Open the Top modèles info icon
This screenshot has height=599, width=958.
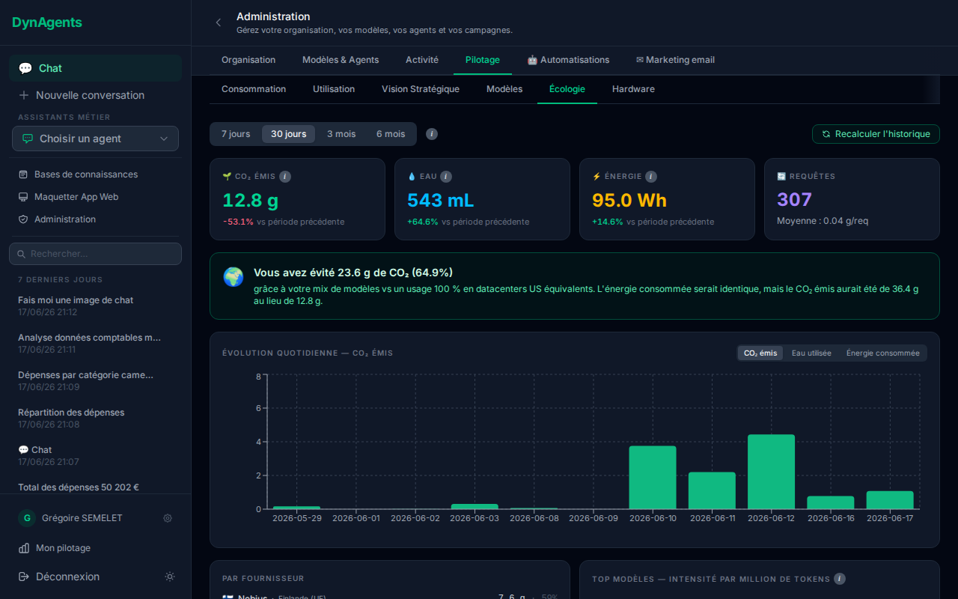point(840,579)
